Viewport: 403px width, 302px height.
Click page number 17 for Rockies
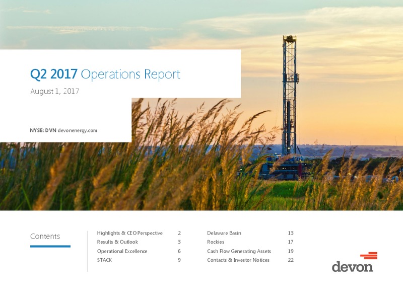(291, 242)
